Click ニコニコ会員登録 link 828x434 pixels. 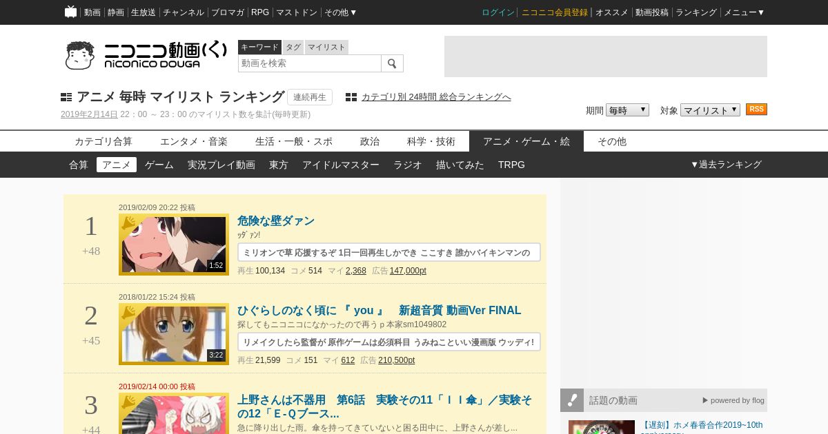555,12
